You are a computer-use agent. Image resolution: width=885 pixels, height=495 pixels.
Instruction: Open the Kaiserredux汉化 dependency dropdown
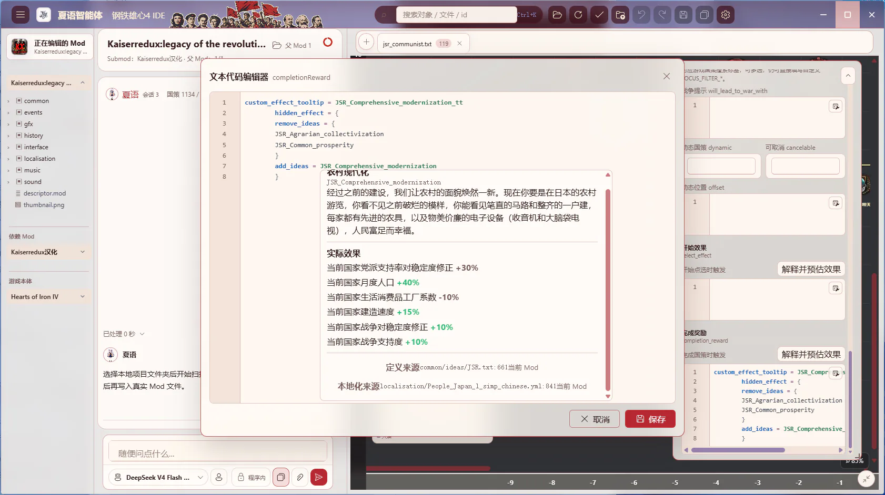tap(48, 252)
